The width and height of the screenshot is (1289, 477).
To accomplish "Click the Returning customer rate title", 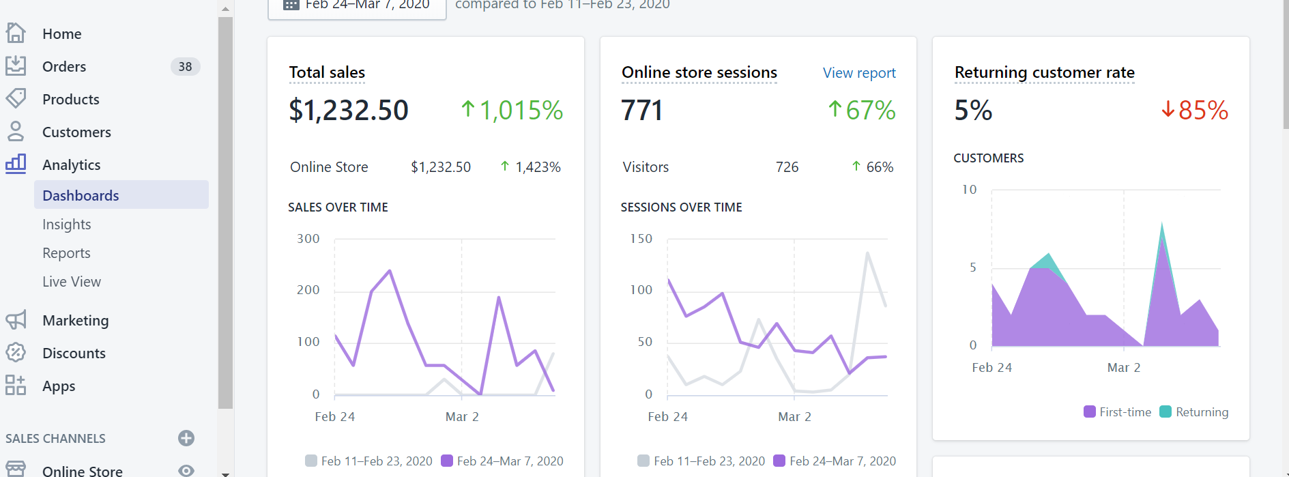I will coord(1045,72).
